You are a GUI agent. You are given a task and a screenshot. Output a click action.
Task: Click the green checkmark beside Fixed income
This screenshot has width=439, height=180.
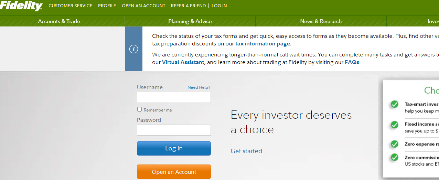click(394, 124)
